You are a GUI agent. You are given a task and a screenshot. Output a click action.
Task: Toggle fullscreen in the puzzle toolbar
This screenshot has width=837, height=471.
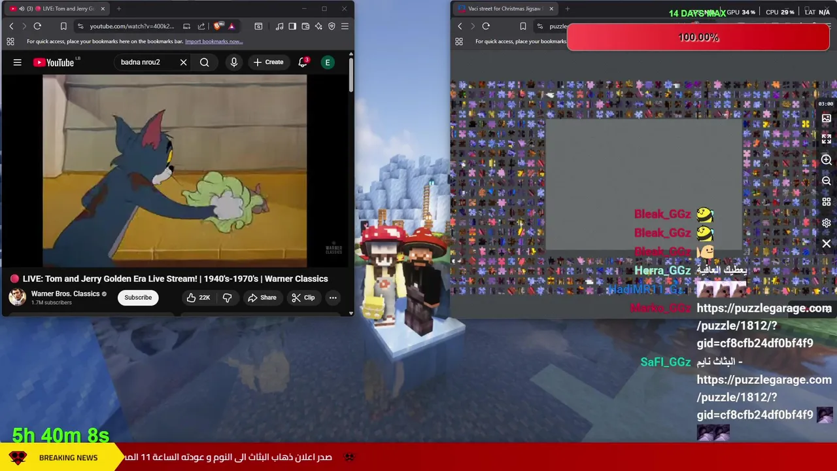coord(827,139)
